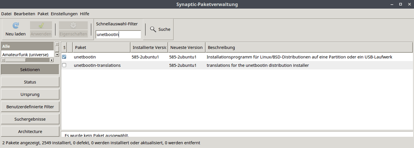
Task: Click the section list scroll-up arrow
Action: coord(57,44)
